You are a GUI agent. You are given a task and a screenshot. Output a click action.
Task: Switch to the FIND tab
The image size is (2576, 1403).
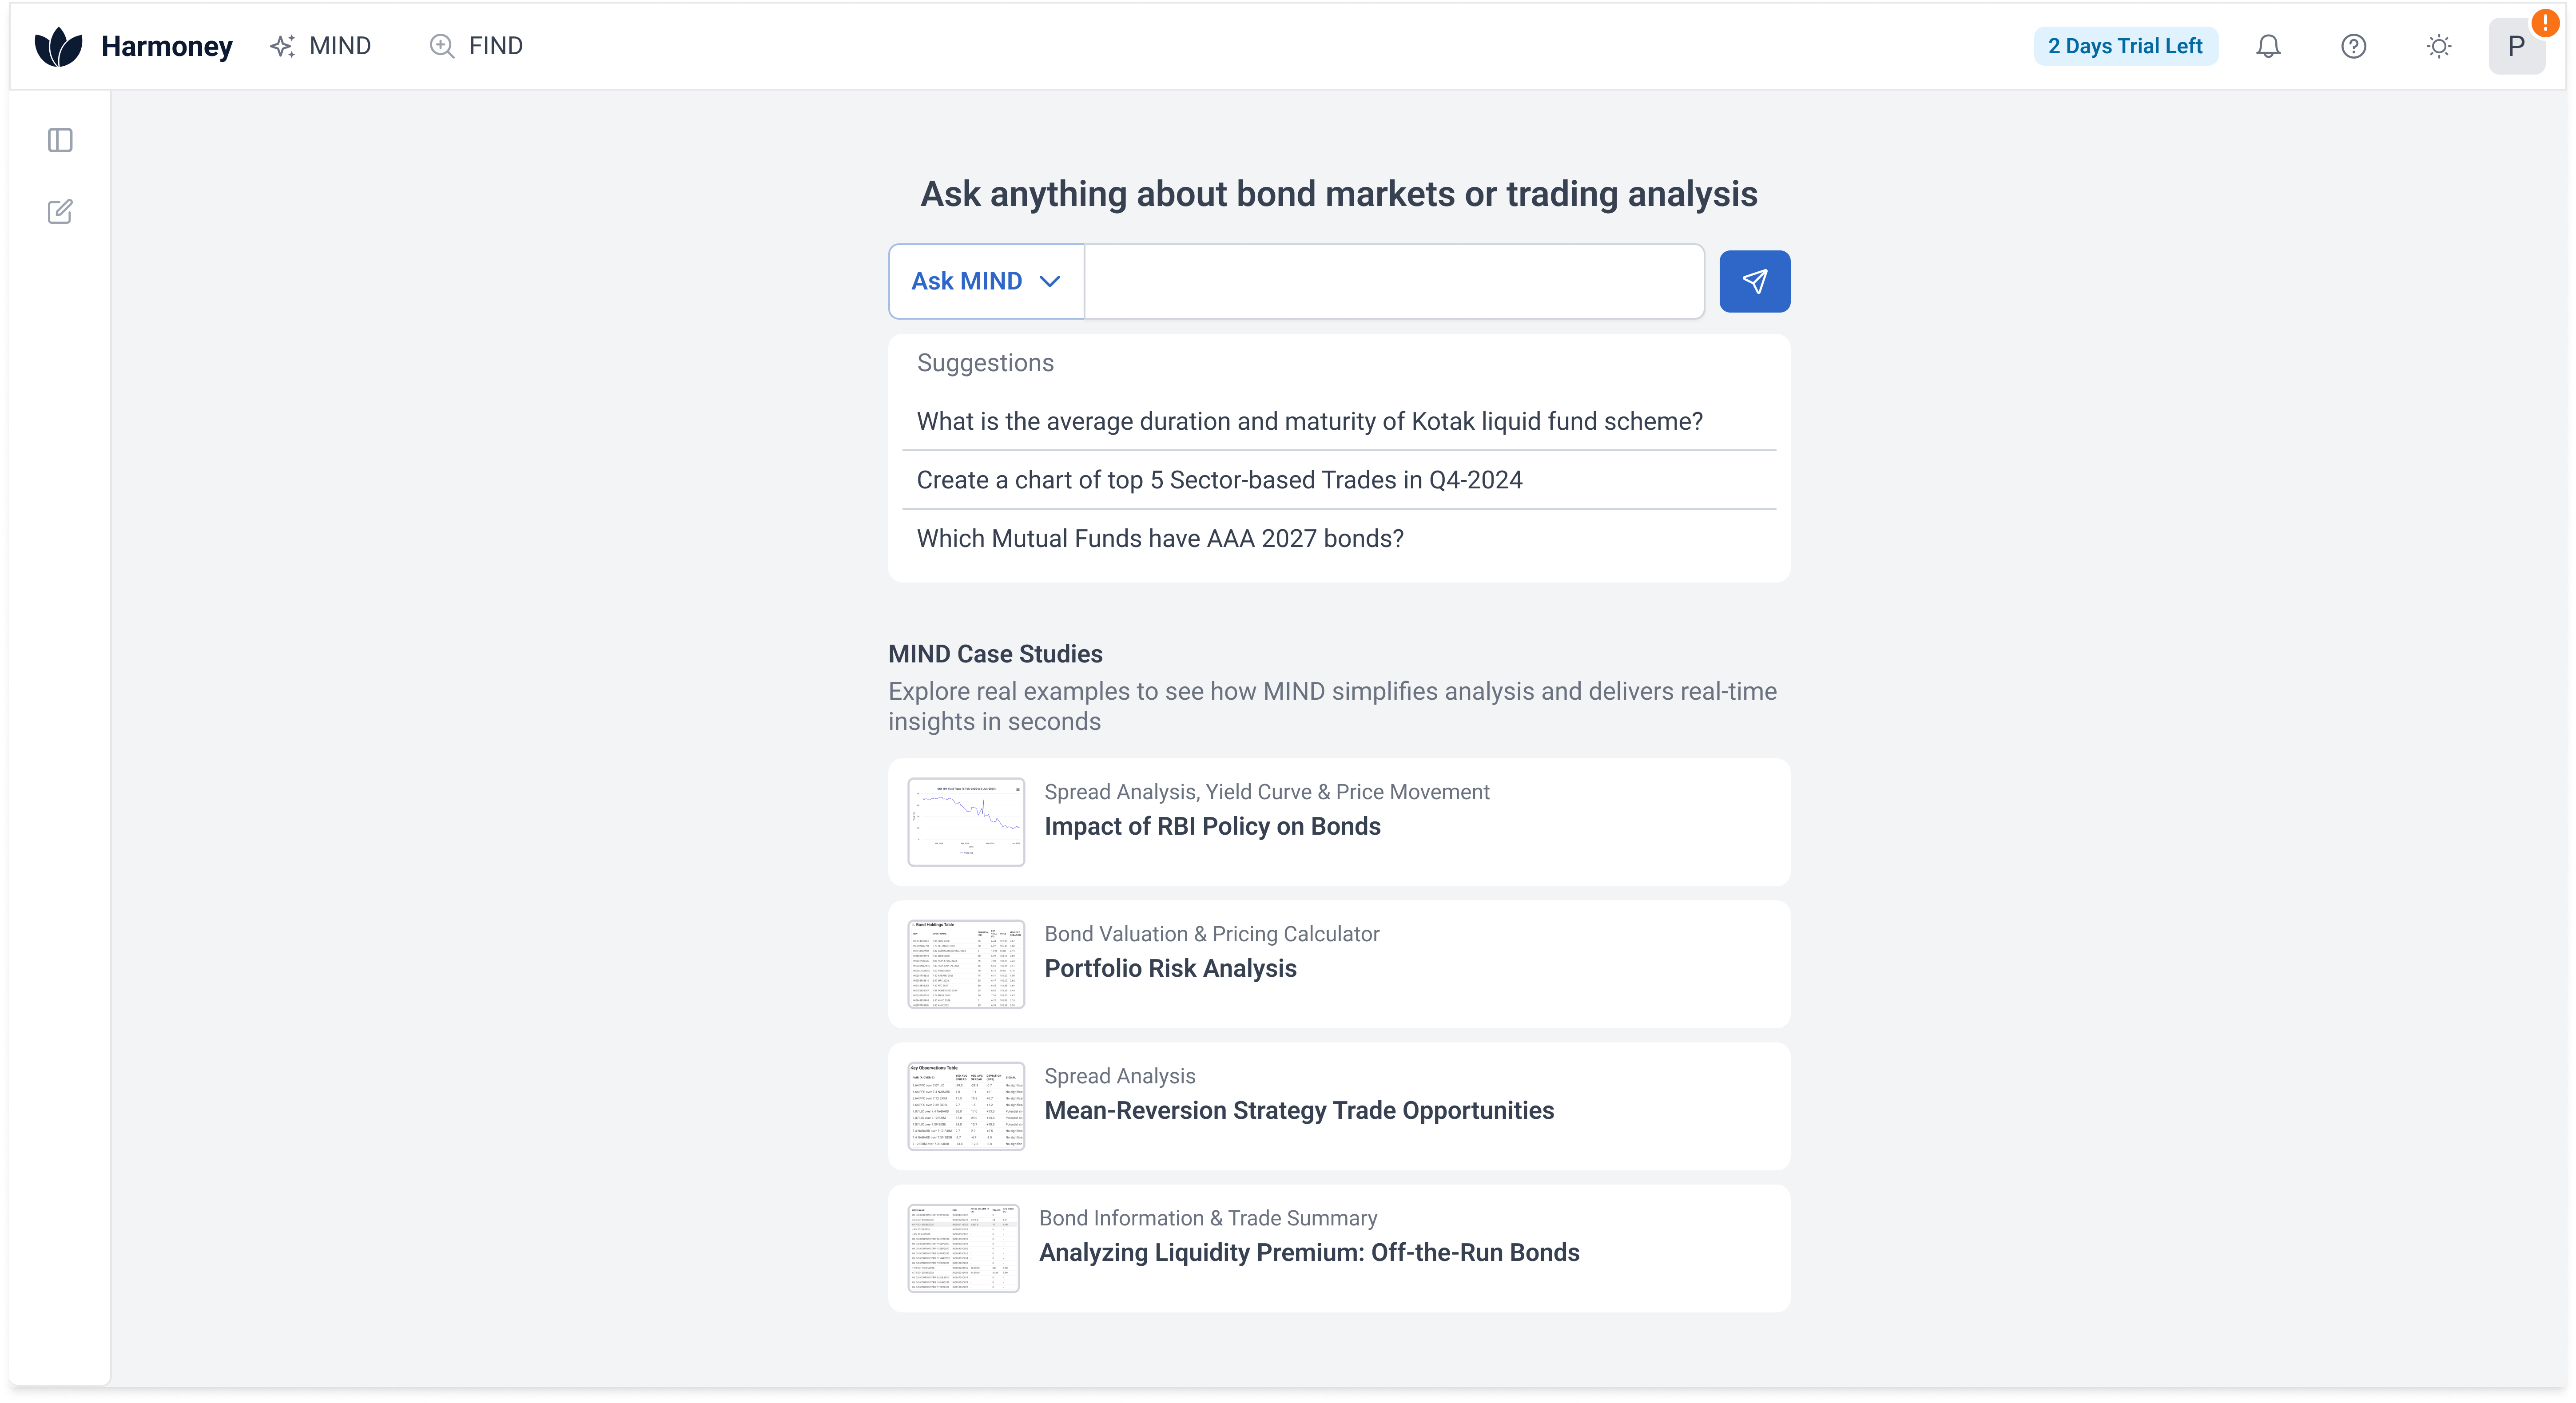(x=476, y=46)
